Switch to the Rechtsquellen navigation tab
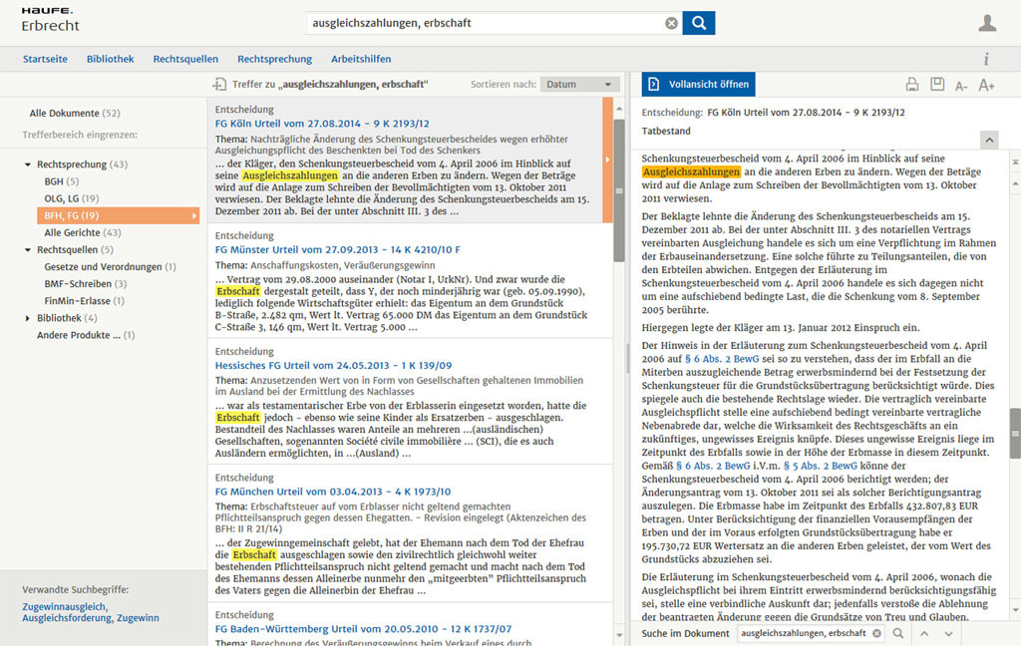Screen dimensions: 1021x668 pos(185,59)
